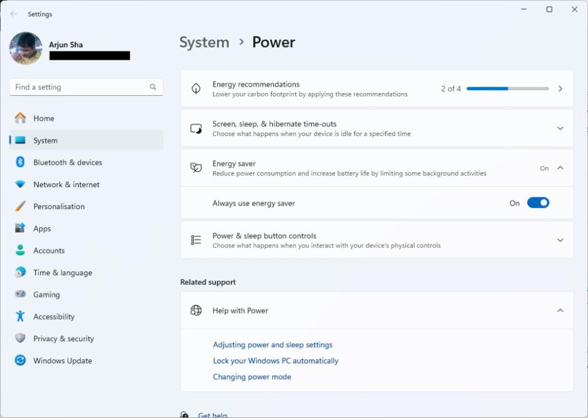
Task: Open Home settings page
Action: click(87, 118)
